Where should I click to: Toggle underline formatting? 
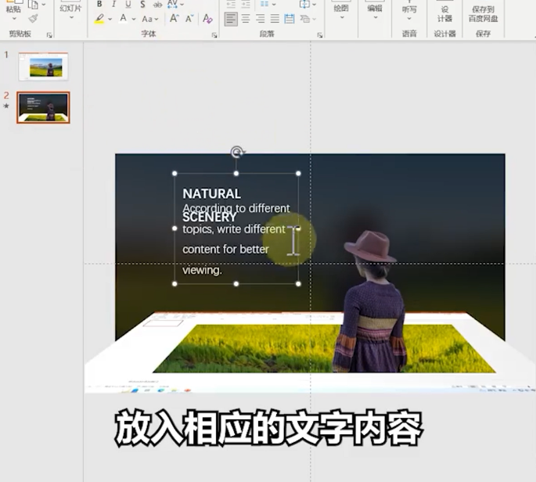pyautogui.click(x=128, y=4)
